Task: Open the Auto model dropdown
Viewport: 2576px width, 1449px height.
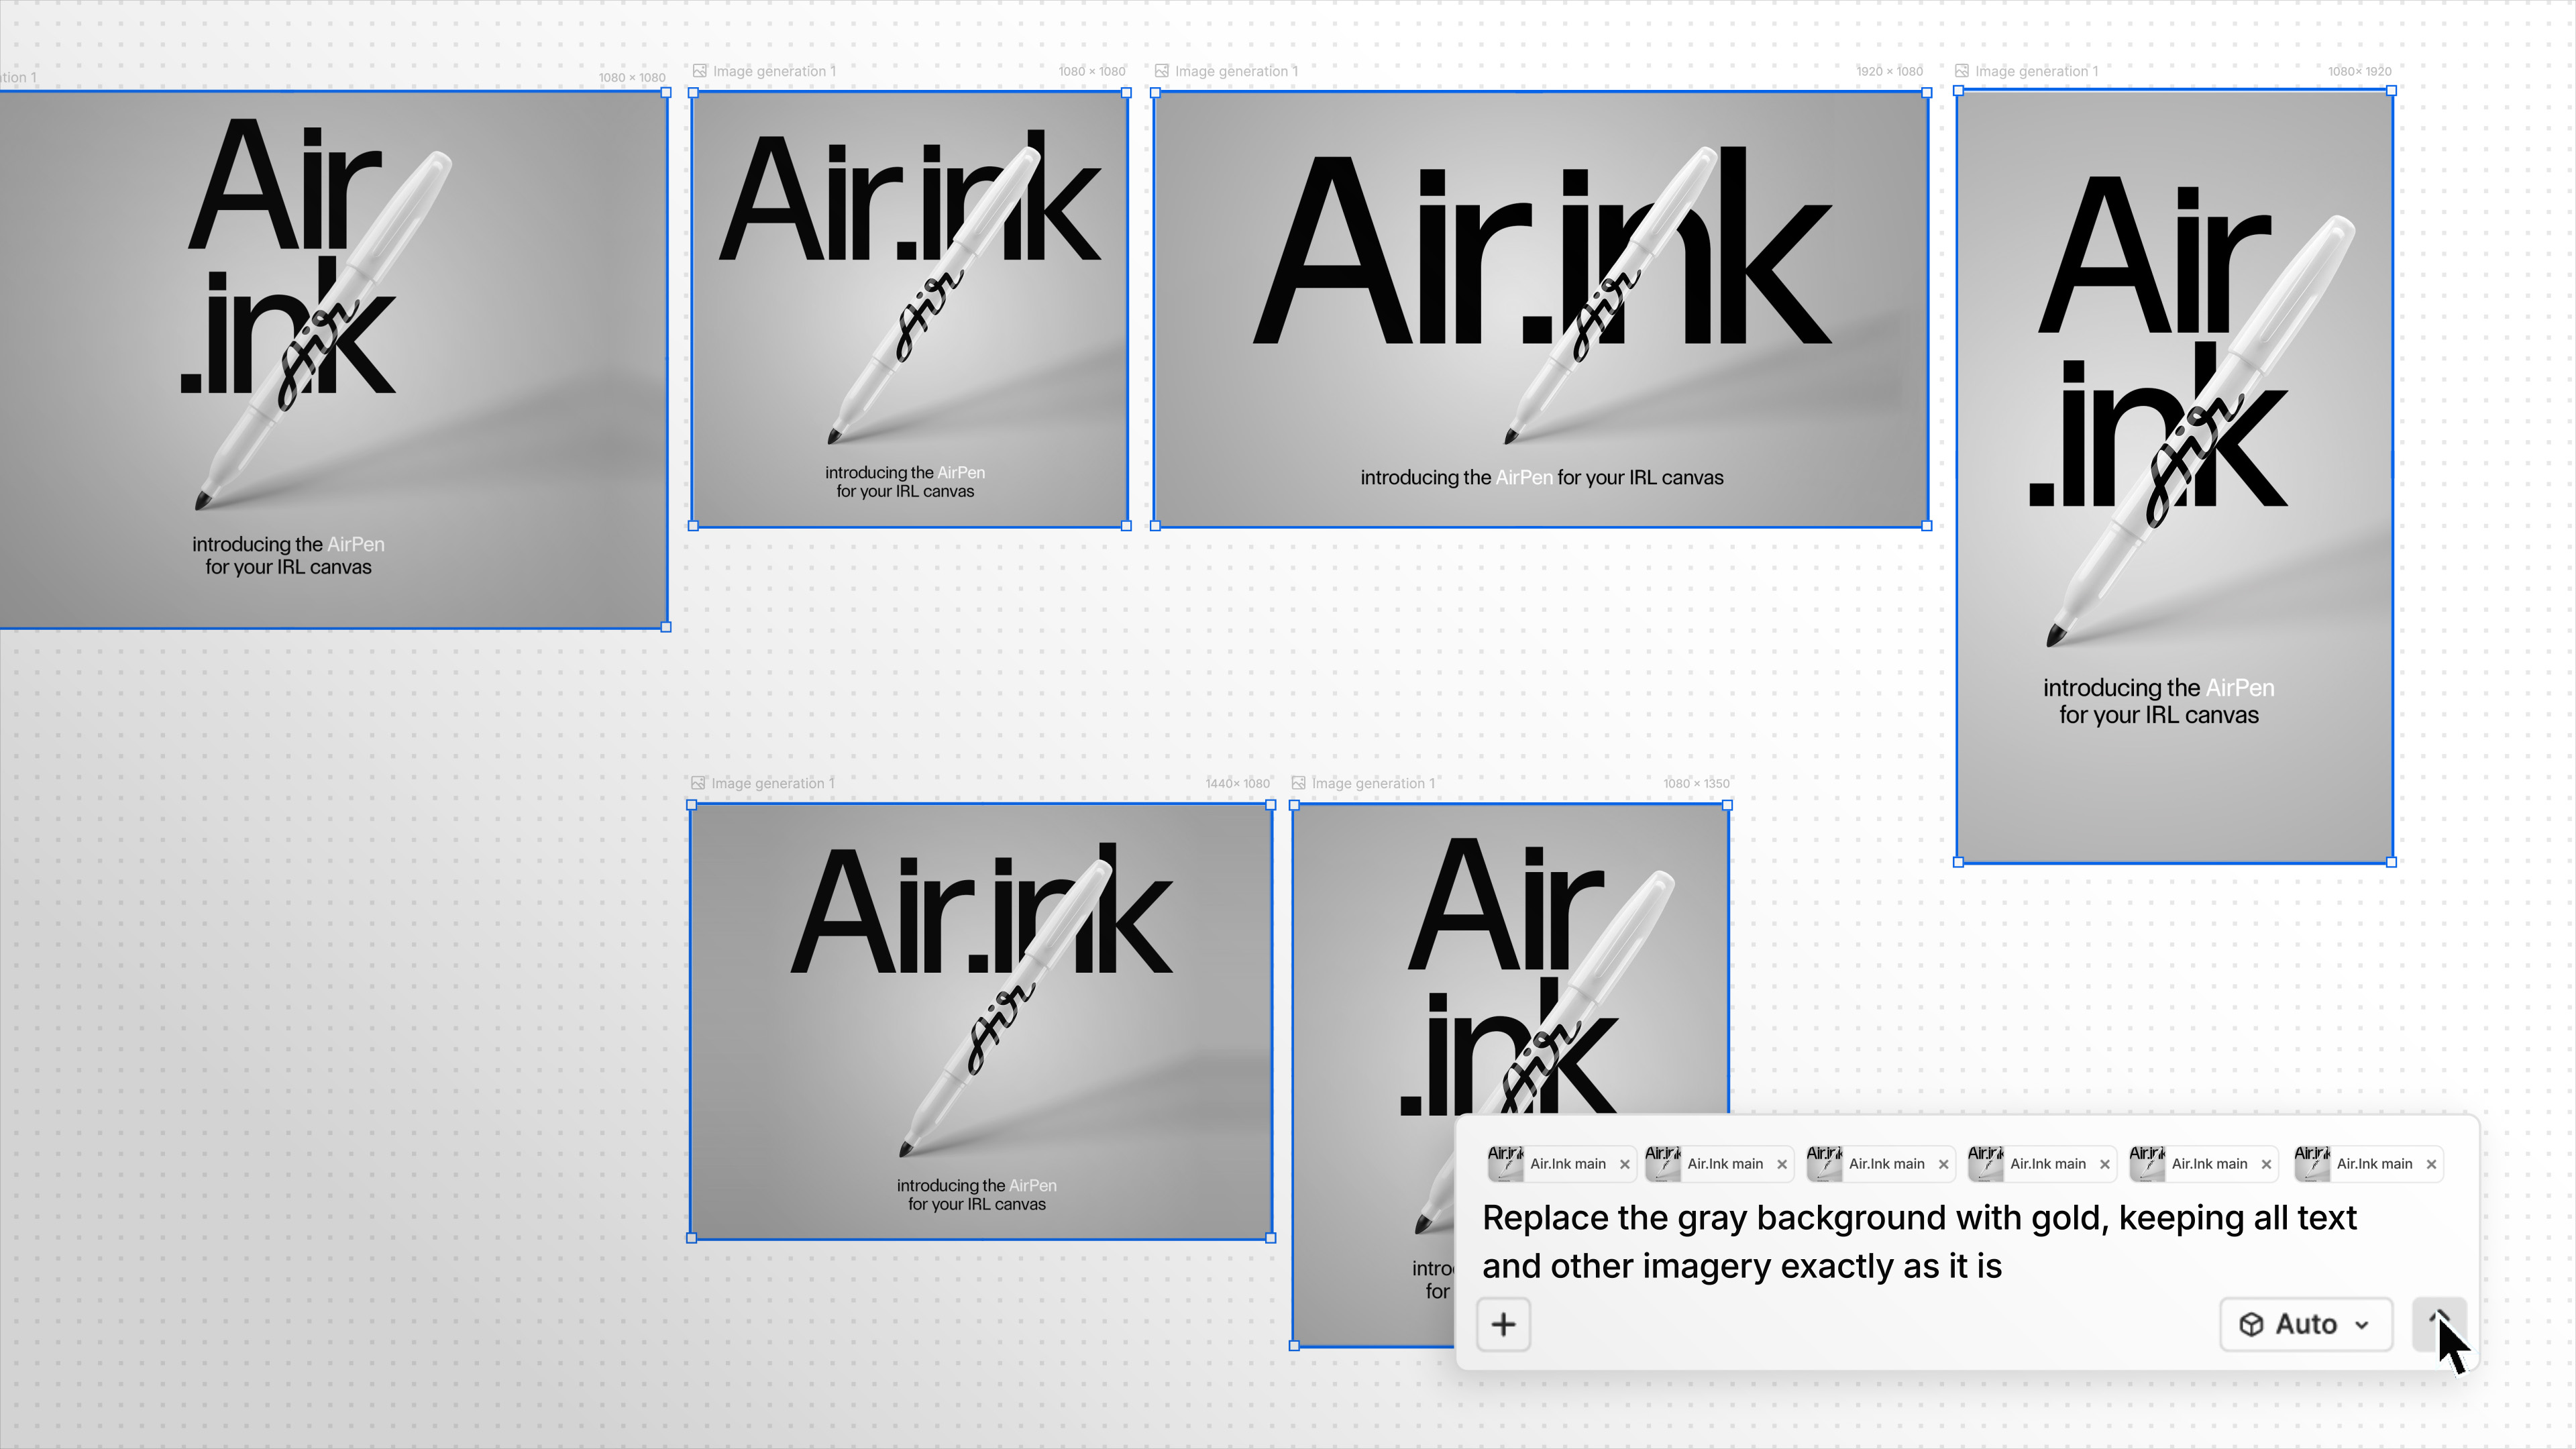Action: tap(2305, 1324)
